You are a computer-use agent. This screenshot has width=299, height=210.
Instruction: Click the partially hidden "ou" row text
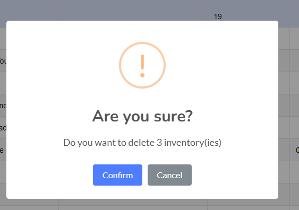coord(3,61)
